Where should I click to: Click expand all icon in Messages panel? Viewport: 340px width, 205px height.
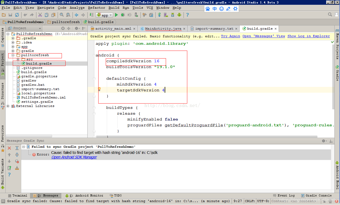click(17, 148)
